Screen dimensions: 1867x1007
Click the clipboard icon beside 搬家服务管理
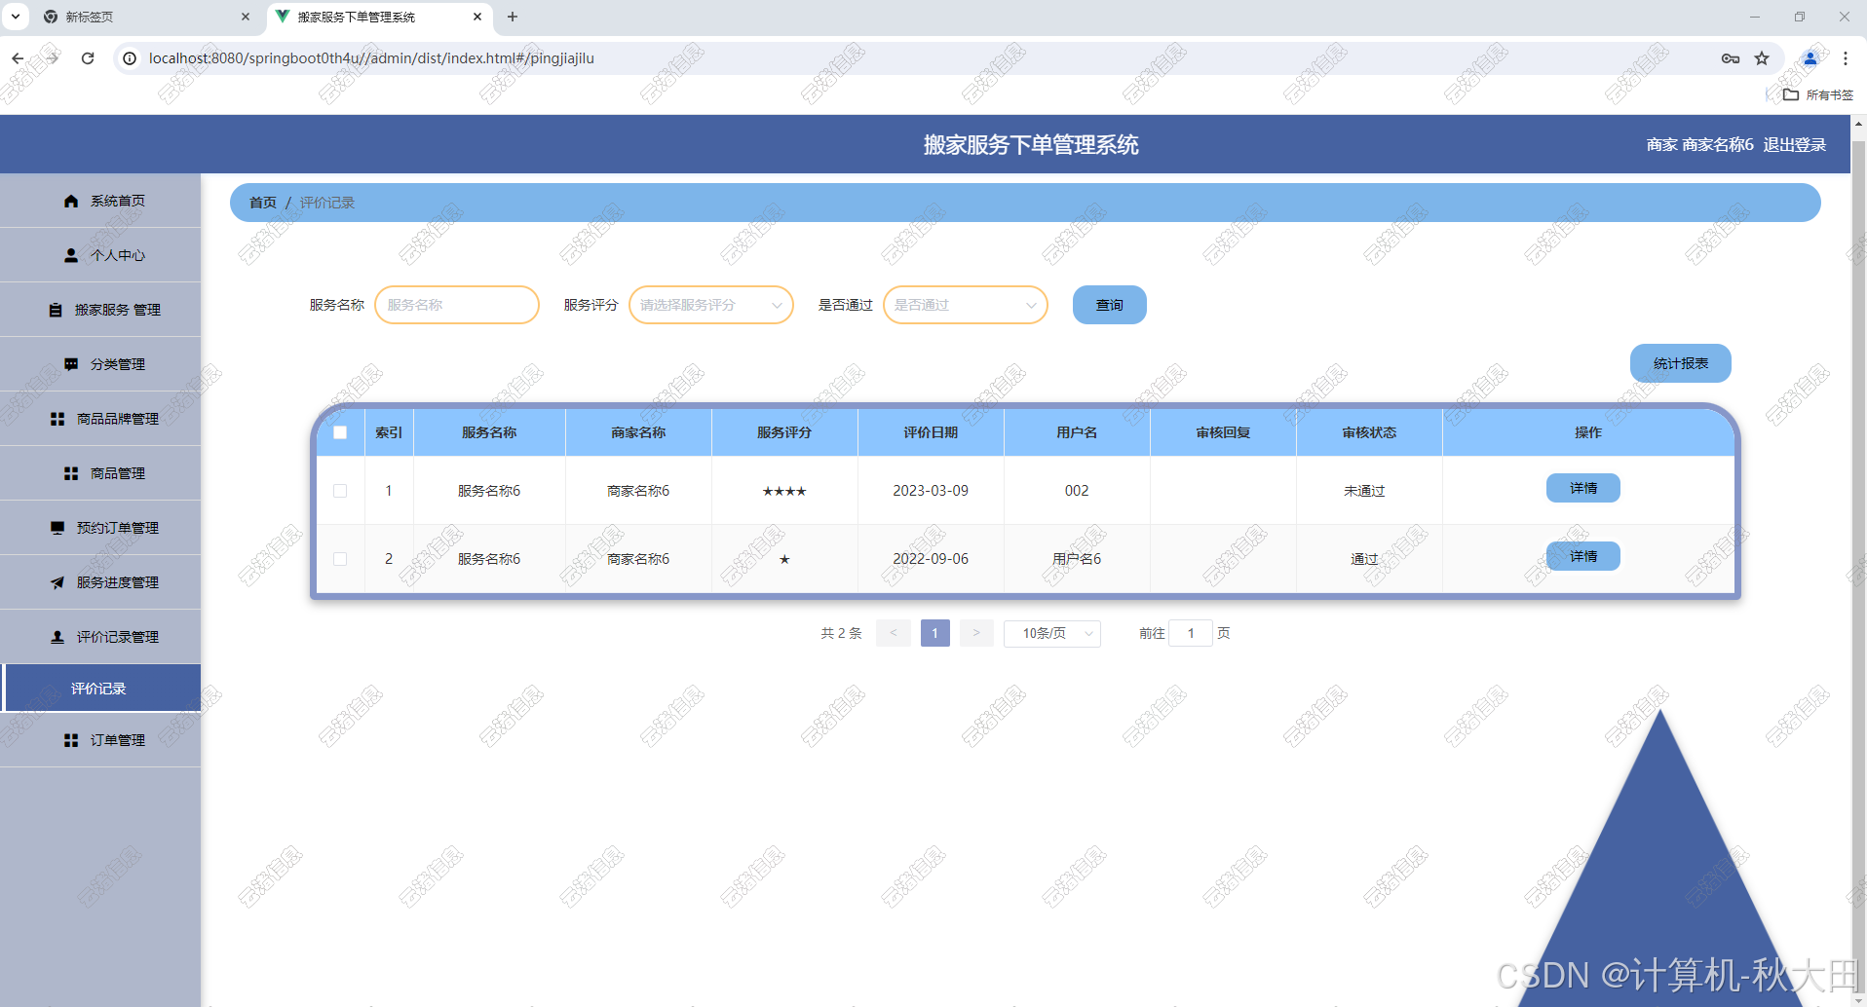click(56, 311)
